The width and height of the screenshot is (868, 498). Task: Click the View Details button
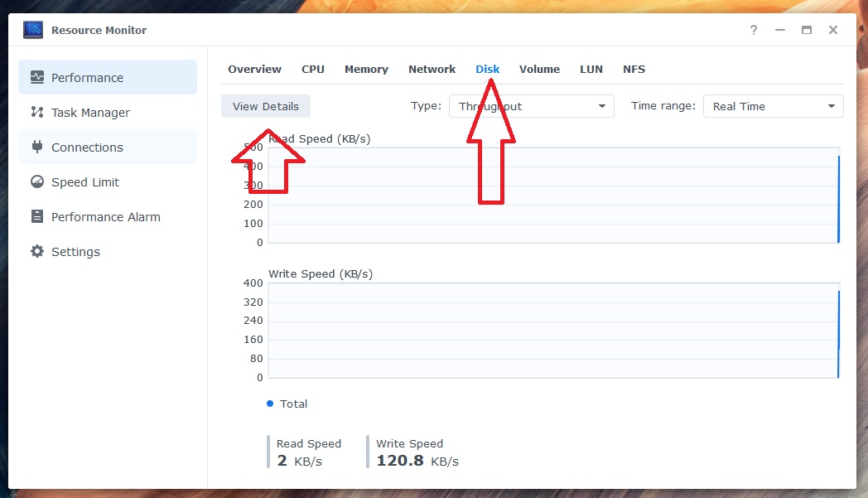[265, 106]
